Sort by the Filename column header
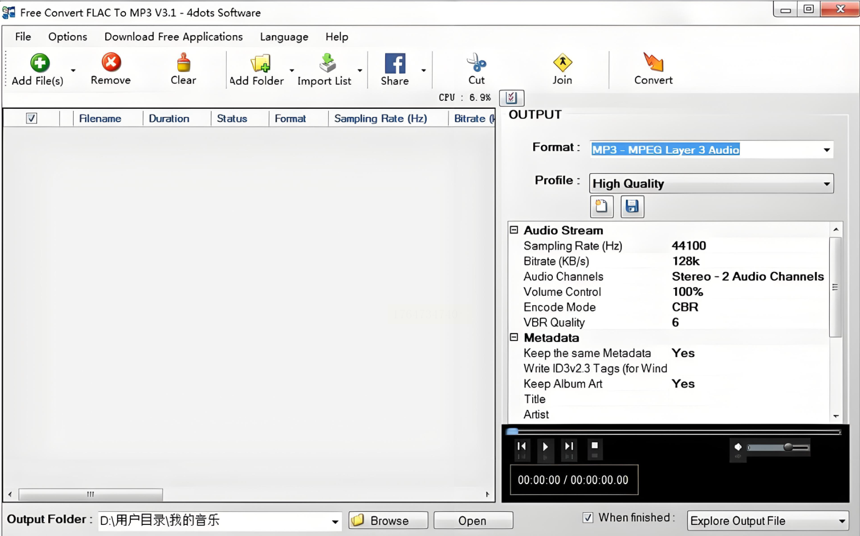860x536 pixels. (108, 118)
